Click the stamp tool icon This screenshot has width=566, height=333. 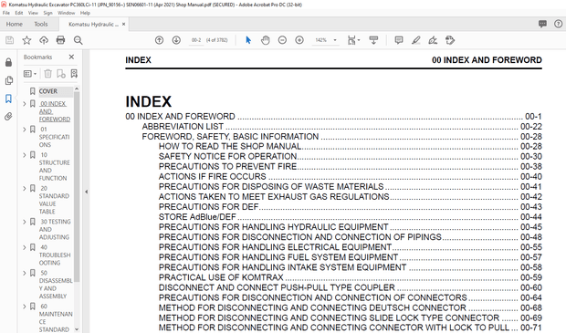450,40
